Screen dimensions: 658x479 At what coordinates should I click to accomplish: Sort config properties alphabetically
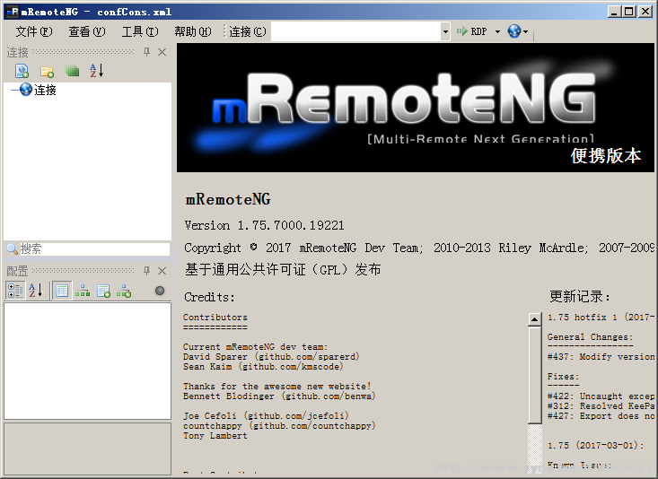(x=36, y=291)
